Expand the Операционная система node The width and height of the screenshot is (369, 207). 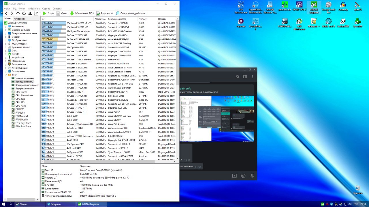tap(6, 33)
